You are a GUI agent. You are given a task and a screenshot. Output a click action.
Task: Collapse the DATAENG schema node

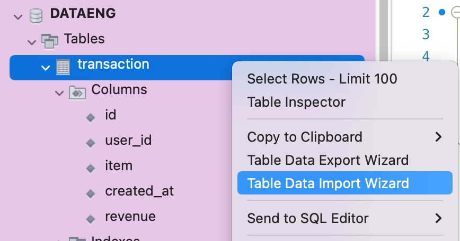[x=19, y=16]
